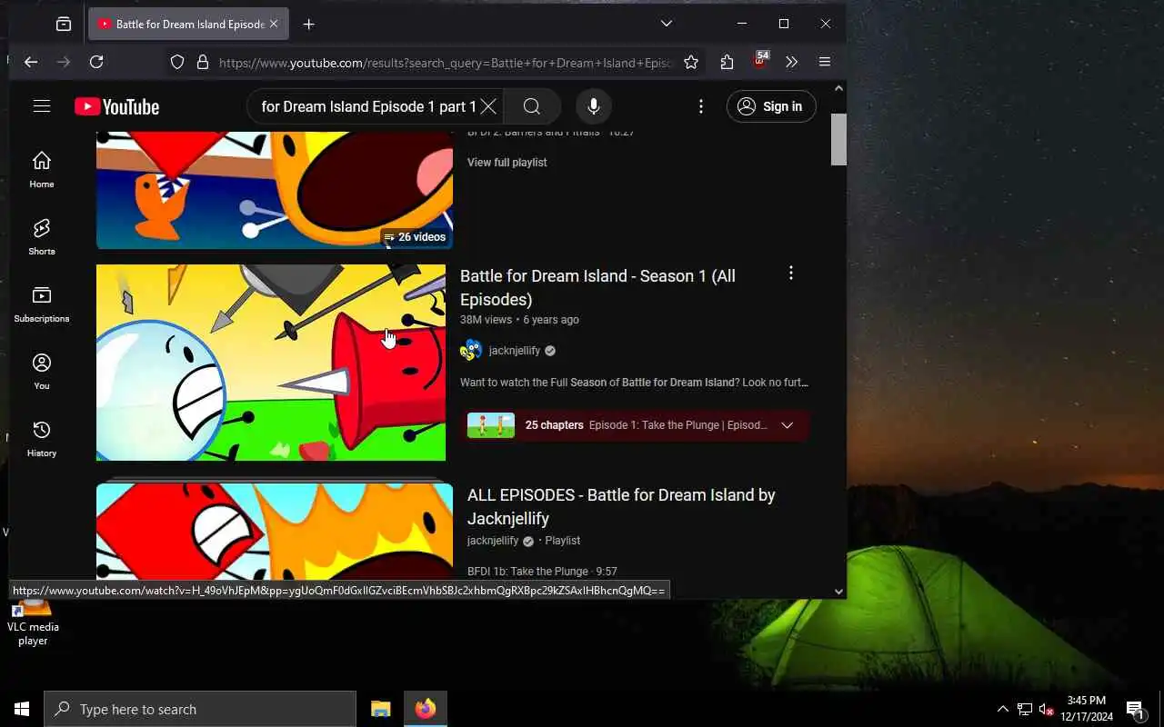Show hidden system tray icons
This screenshot has width=1164, height=727.
1003,709
